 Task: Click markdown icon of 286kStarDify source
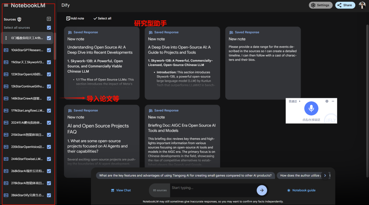6,195
